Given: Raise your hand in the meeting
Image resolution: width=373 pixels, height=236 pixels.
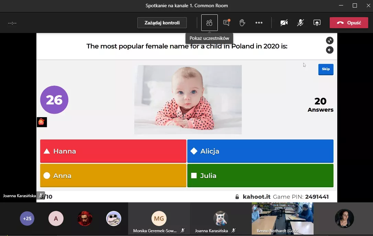Looking at the screenshot, I should pos(242,23).
